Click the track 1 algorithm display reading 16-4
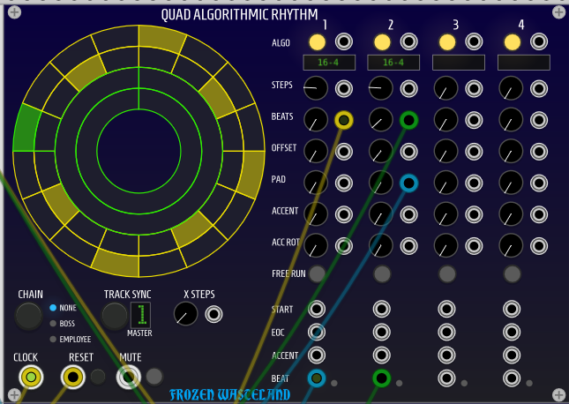Screen dimensions: 569x404 coord(329,63)
